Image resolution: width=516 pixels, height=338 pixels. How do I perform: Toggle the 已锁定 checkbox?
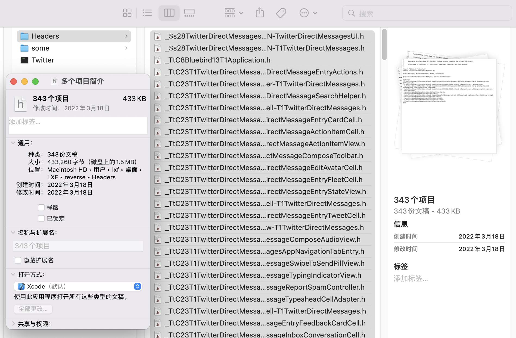click(x=41, y=218)
